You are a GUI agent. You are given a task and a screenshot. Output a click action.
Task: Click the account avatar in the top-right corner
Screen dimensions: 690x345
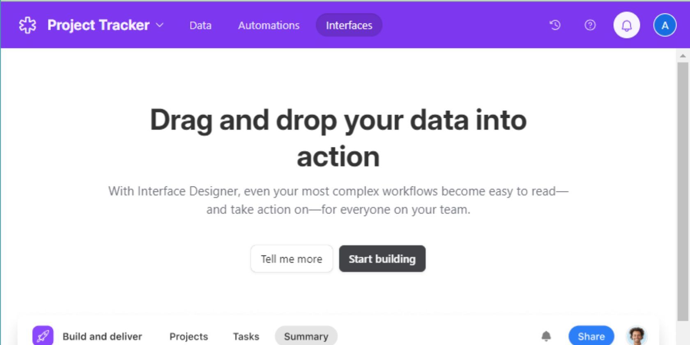click(x=664, y=25)
